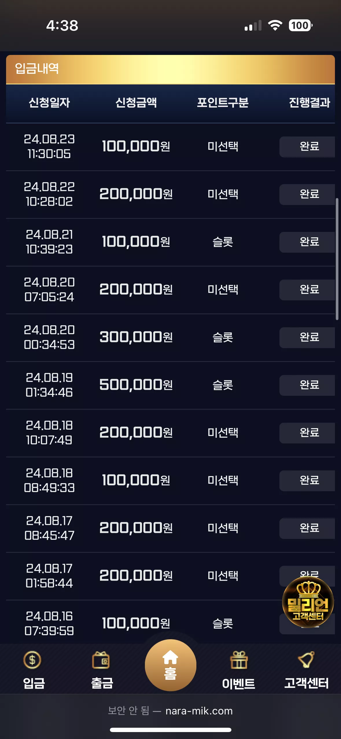Go to the 홈 house button
341x739 pixels.
[170, 665]
